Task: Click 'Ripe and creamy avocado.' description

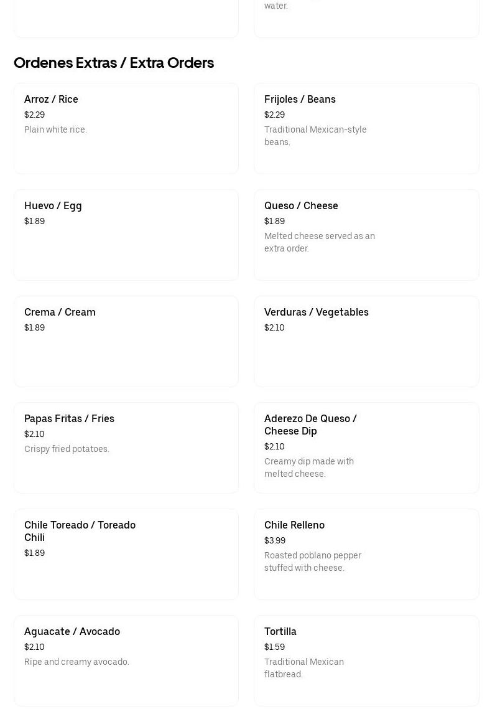Action: point(76,661)
